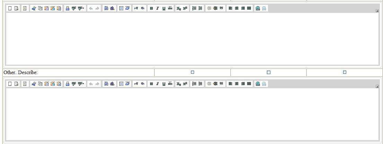Click Find binoculars in editor above Other. Describe
Screen dimensions: 383x144
click(106, 8)
